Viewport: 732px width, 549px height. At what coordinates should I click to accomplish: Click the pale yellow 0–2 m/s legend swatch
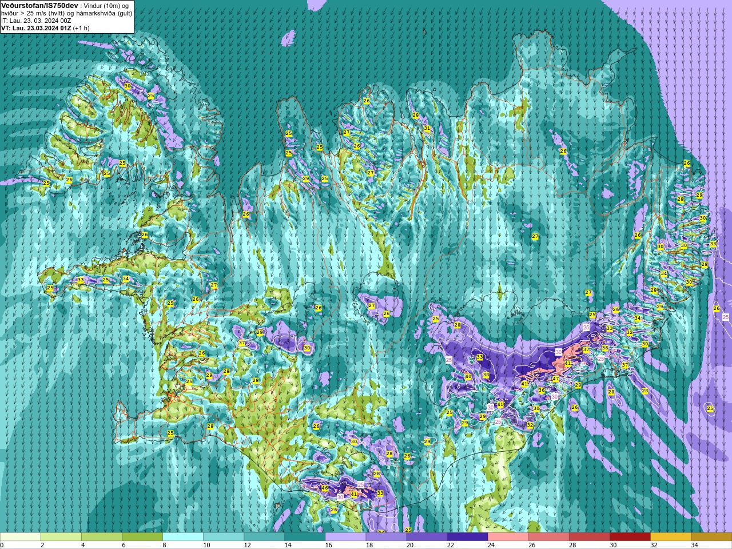[21, 537]
